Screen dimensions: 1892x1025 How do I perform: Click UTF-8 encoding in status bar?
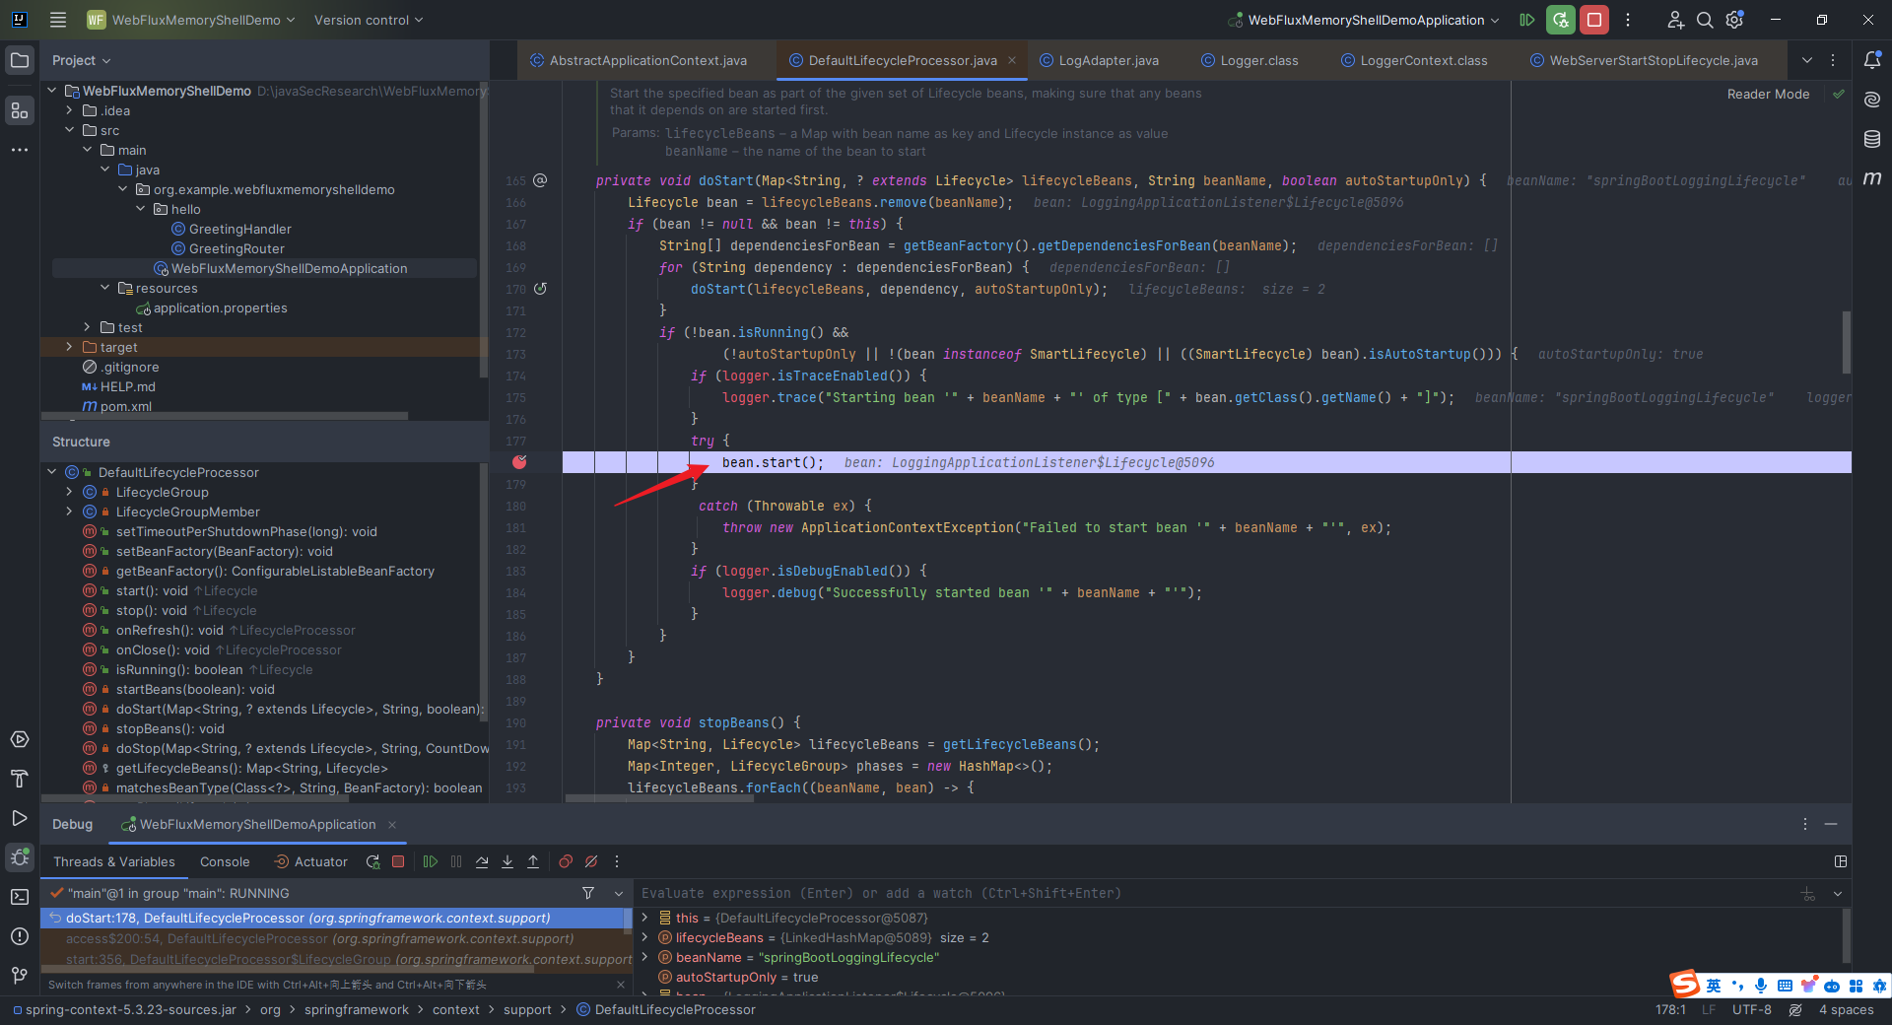1751,1009
